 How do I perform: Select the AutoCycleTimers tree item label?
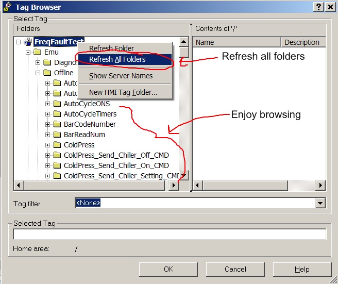[90, 114]
